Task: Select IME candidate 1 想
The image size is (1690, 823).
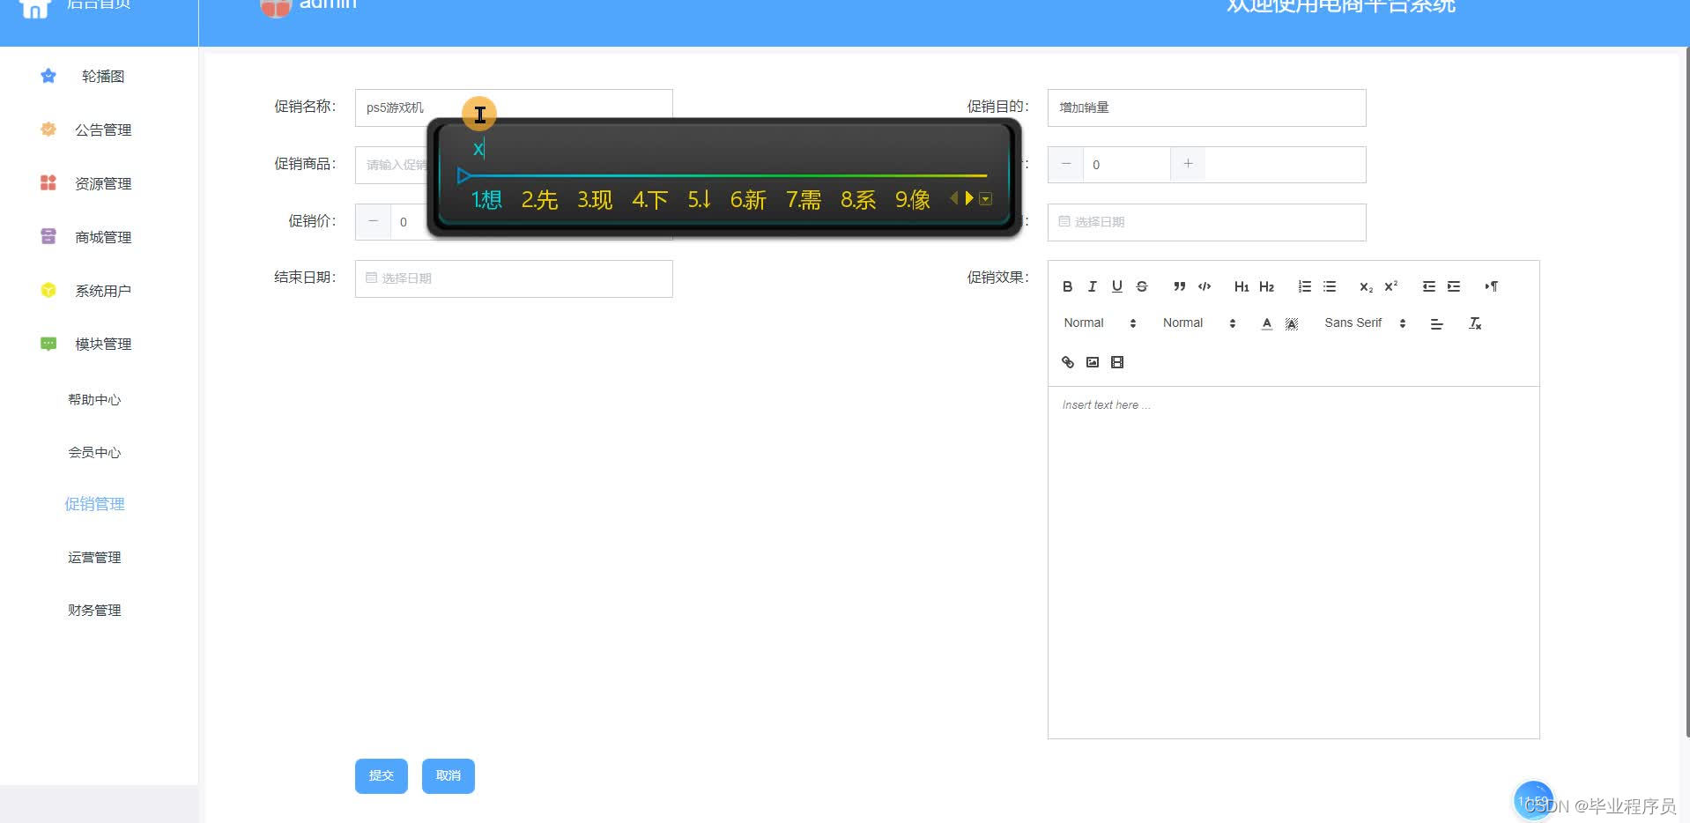Action: click(486, 200)
